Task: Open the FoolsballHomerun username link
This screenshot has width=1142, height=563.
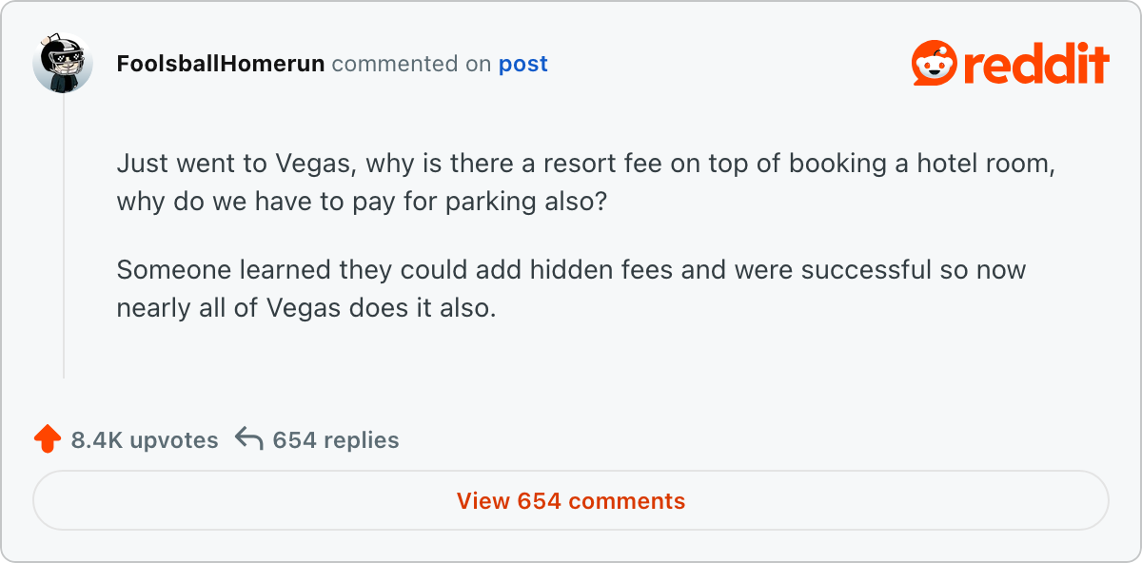Action: click(221, 65)
